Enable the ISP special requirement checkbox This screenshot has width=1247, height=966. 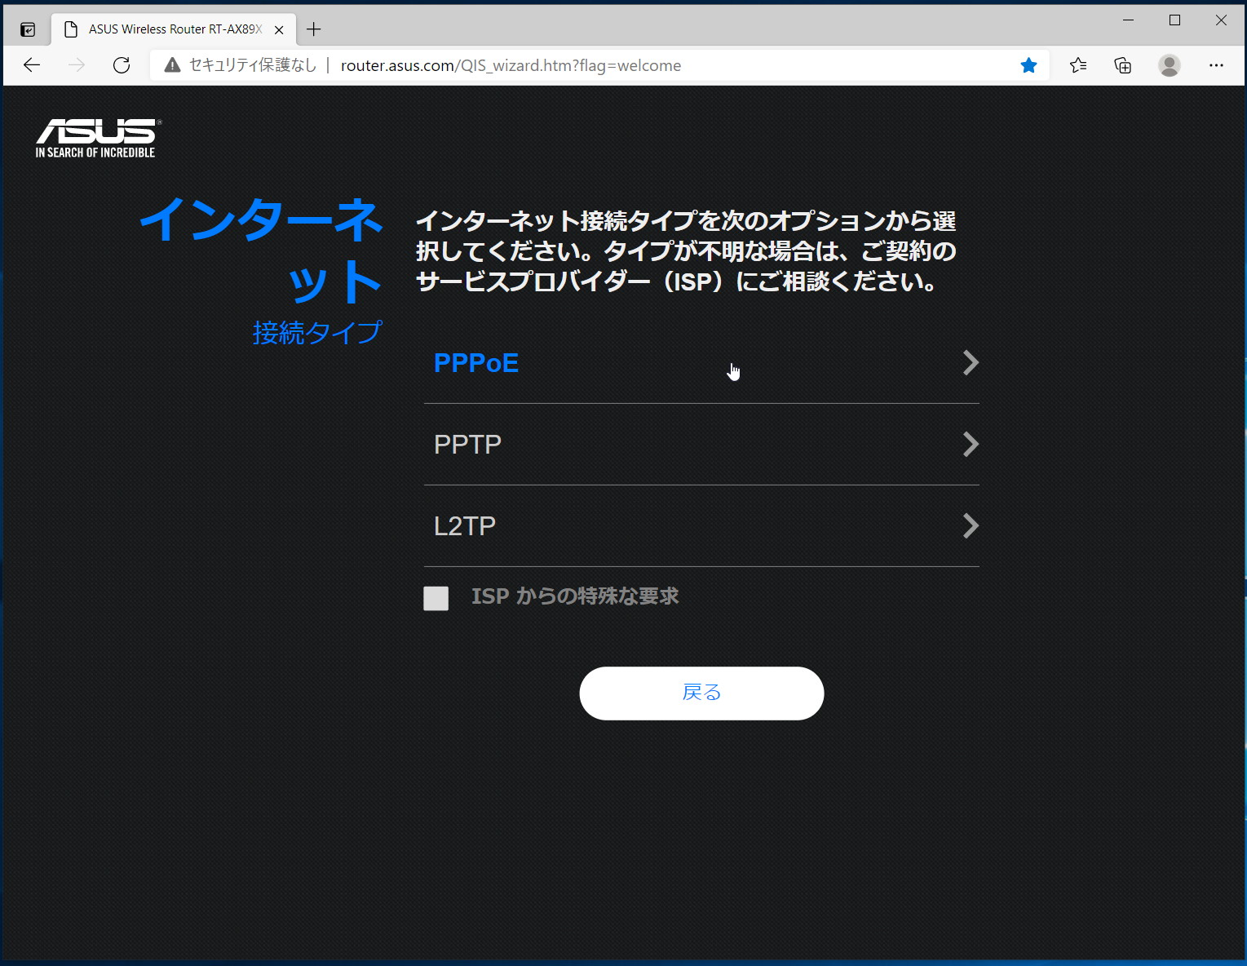click(x=436, y=598)
